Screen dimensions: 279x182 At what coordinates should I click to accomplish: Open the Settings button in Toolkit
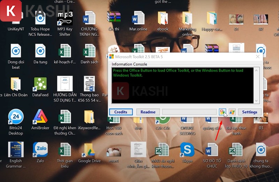point(249,112)
